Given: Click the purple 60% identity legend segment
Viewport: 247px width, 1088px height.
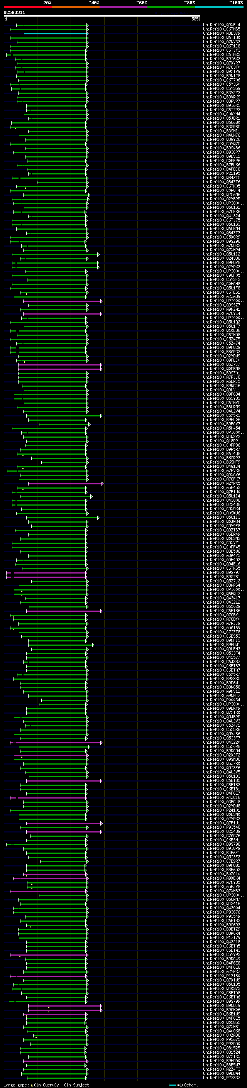Looking at the screenshot, I should 124,7.
